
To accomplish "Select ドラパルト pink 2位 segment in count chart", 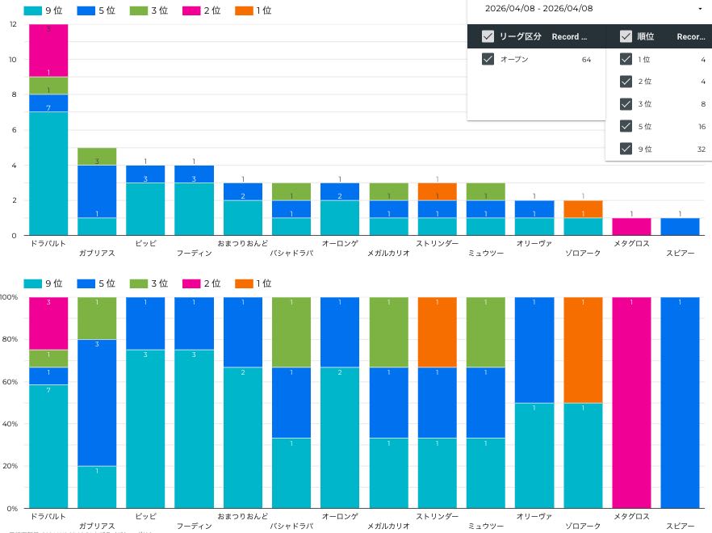I will click(48, 50).
